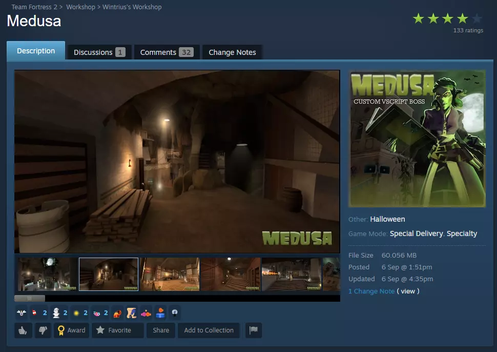Click the Special Delivery game mode tag
This screenshot has width=497, height=352.
pos(416,233)
